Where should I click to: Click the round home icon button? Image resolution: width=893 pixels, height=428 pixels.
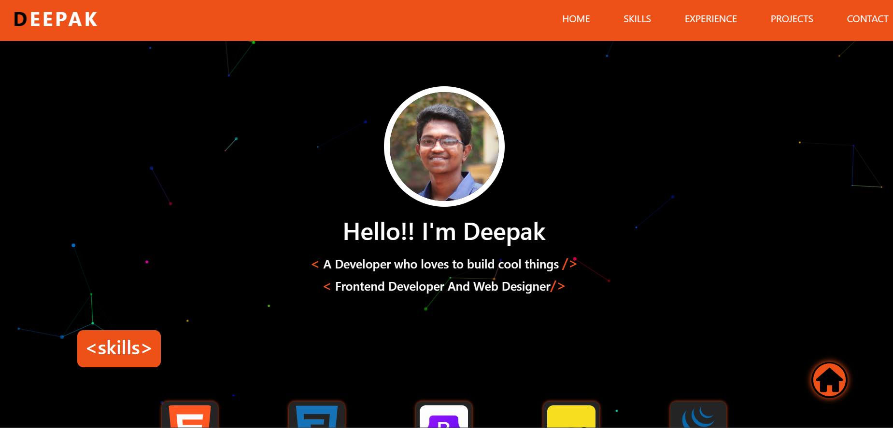point(829,380)
